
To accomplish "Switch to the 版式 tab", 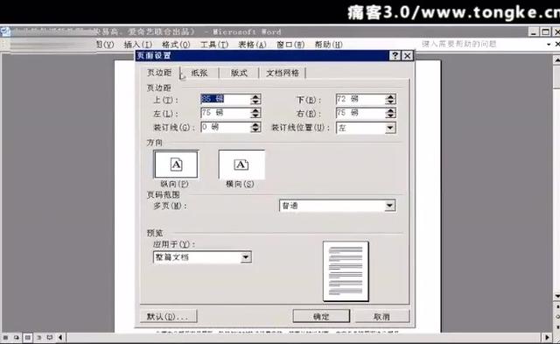I will [239, 73].
